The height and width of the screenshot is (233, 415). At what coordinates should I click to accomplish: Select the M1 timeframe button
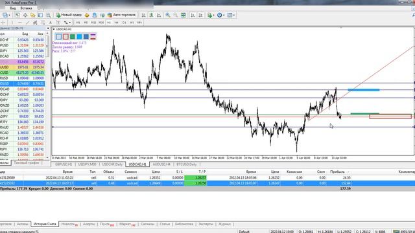tap(78, 23)
